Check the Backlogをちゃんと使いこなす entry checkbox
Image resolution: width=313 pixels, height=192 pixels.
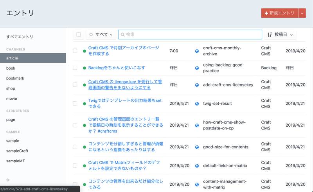pyautogui.click(x=75, y=68)
